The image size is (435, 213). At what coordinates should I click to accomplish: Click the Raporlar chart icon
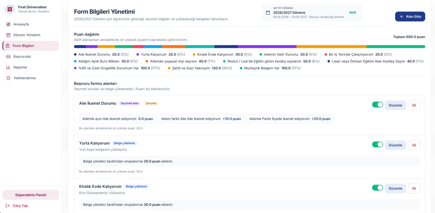tap(8, 67)
